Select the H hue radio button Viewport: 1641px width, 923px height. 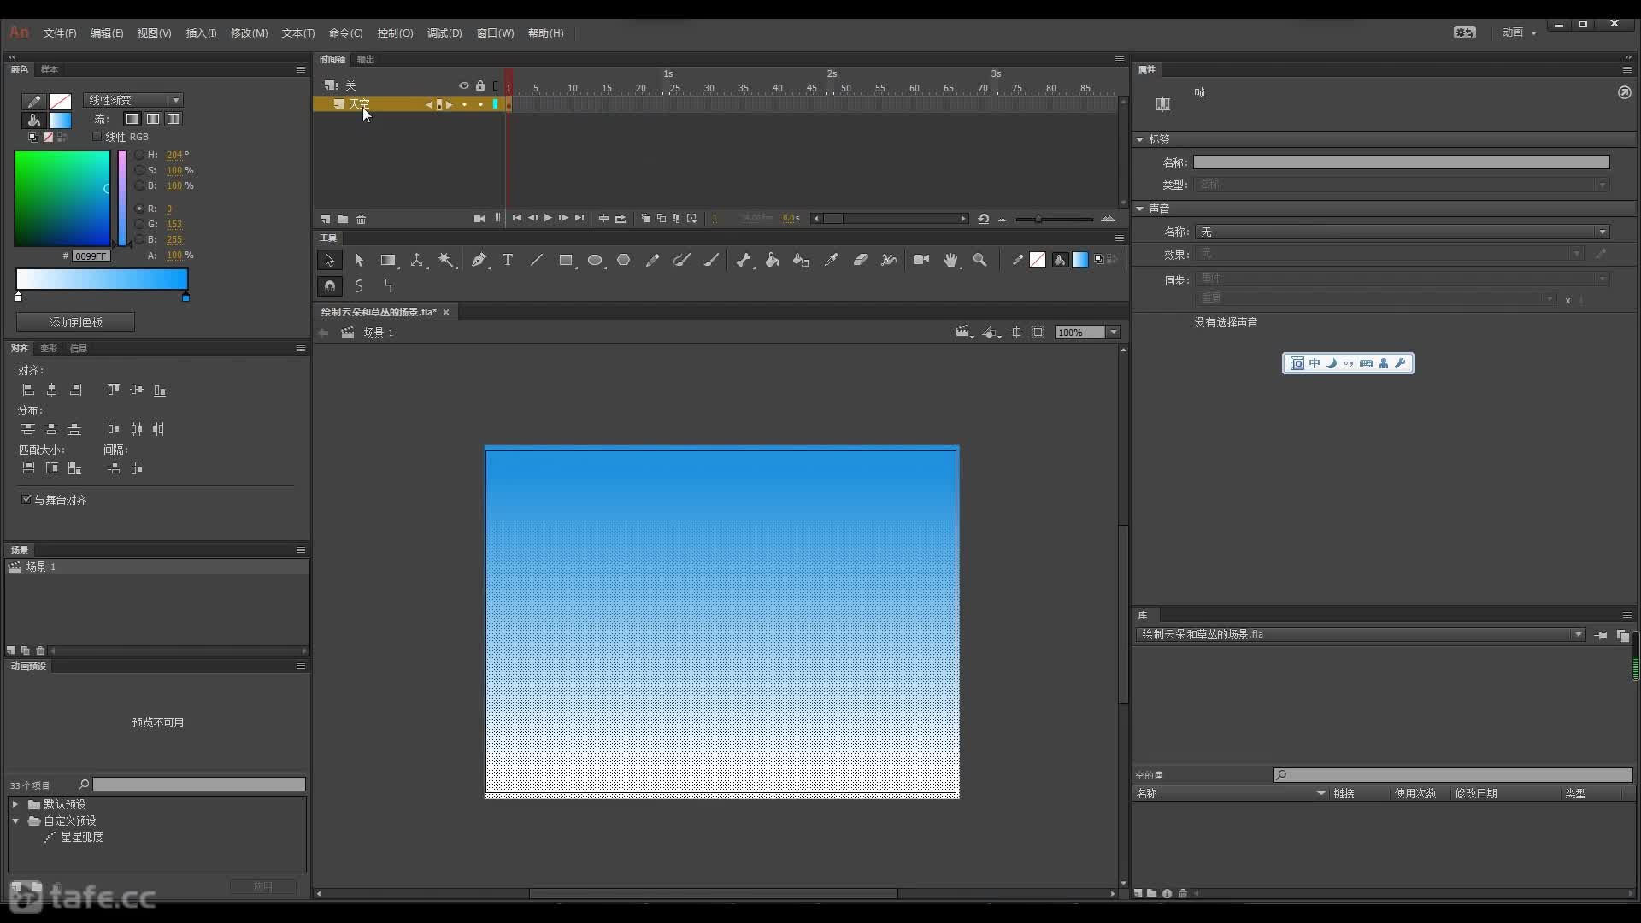pyautogui.click(x=139, y=155)
